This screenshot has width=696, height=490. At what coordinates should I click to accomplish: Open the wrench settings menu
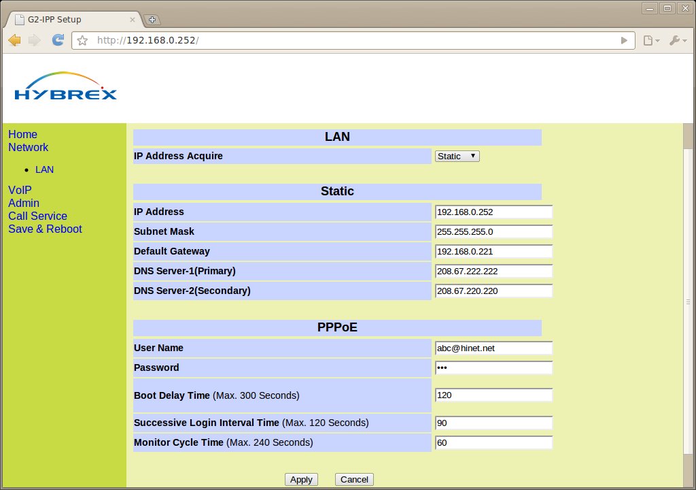(678, 41)
